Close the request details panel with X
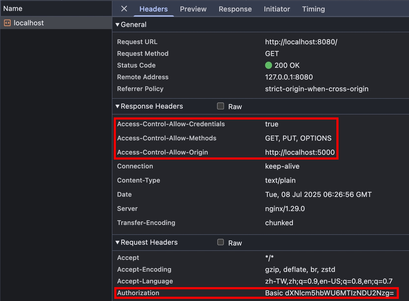This screenshot has width=409, height=301. 124,9
